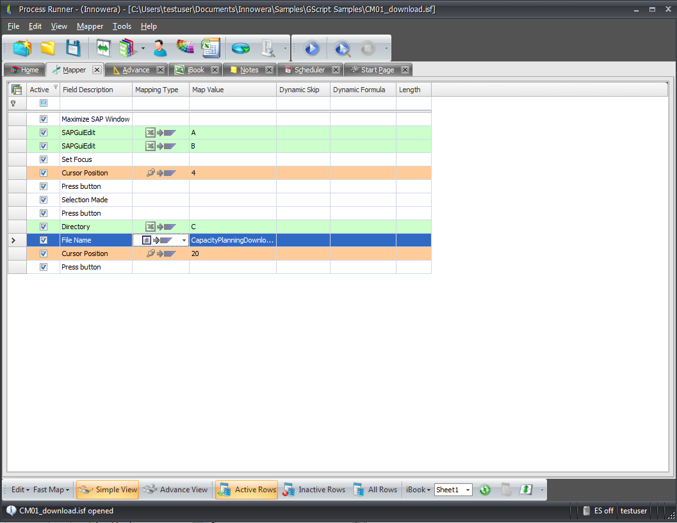This screenshot has height=523, width=677.
Task: Click the green refresh icon in bottom toolbar
Action: pyautogui.click(x=485, y=490)
